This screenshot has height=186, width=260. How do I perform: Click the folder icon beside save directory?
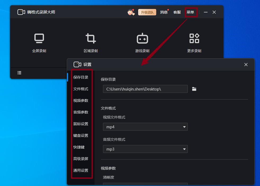194,89
